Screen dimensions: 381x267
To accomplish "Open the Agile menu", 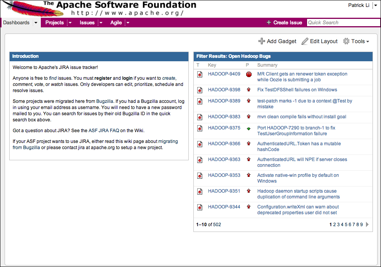I will pos(116,23).
